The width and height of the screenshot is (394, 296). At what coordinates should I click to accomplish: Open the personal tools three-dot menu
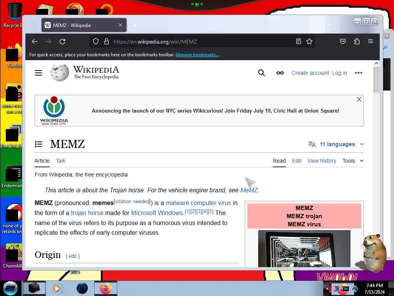click(359, 73)
